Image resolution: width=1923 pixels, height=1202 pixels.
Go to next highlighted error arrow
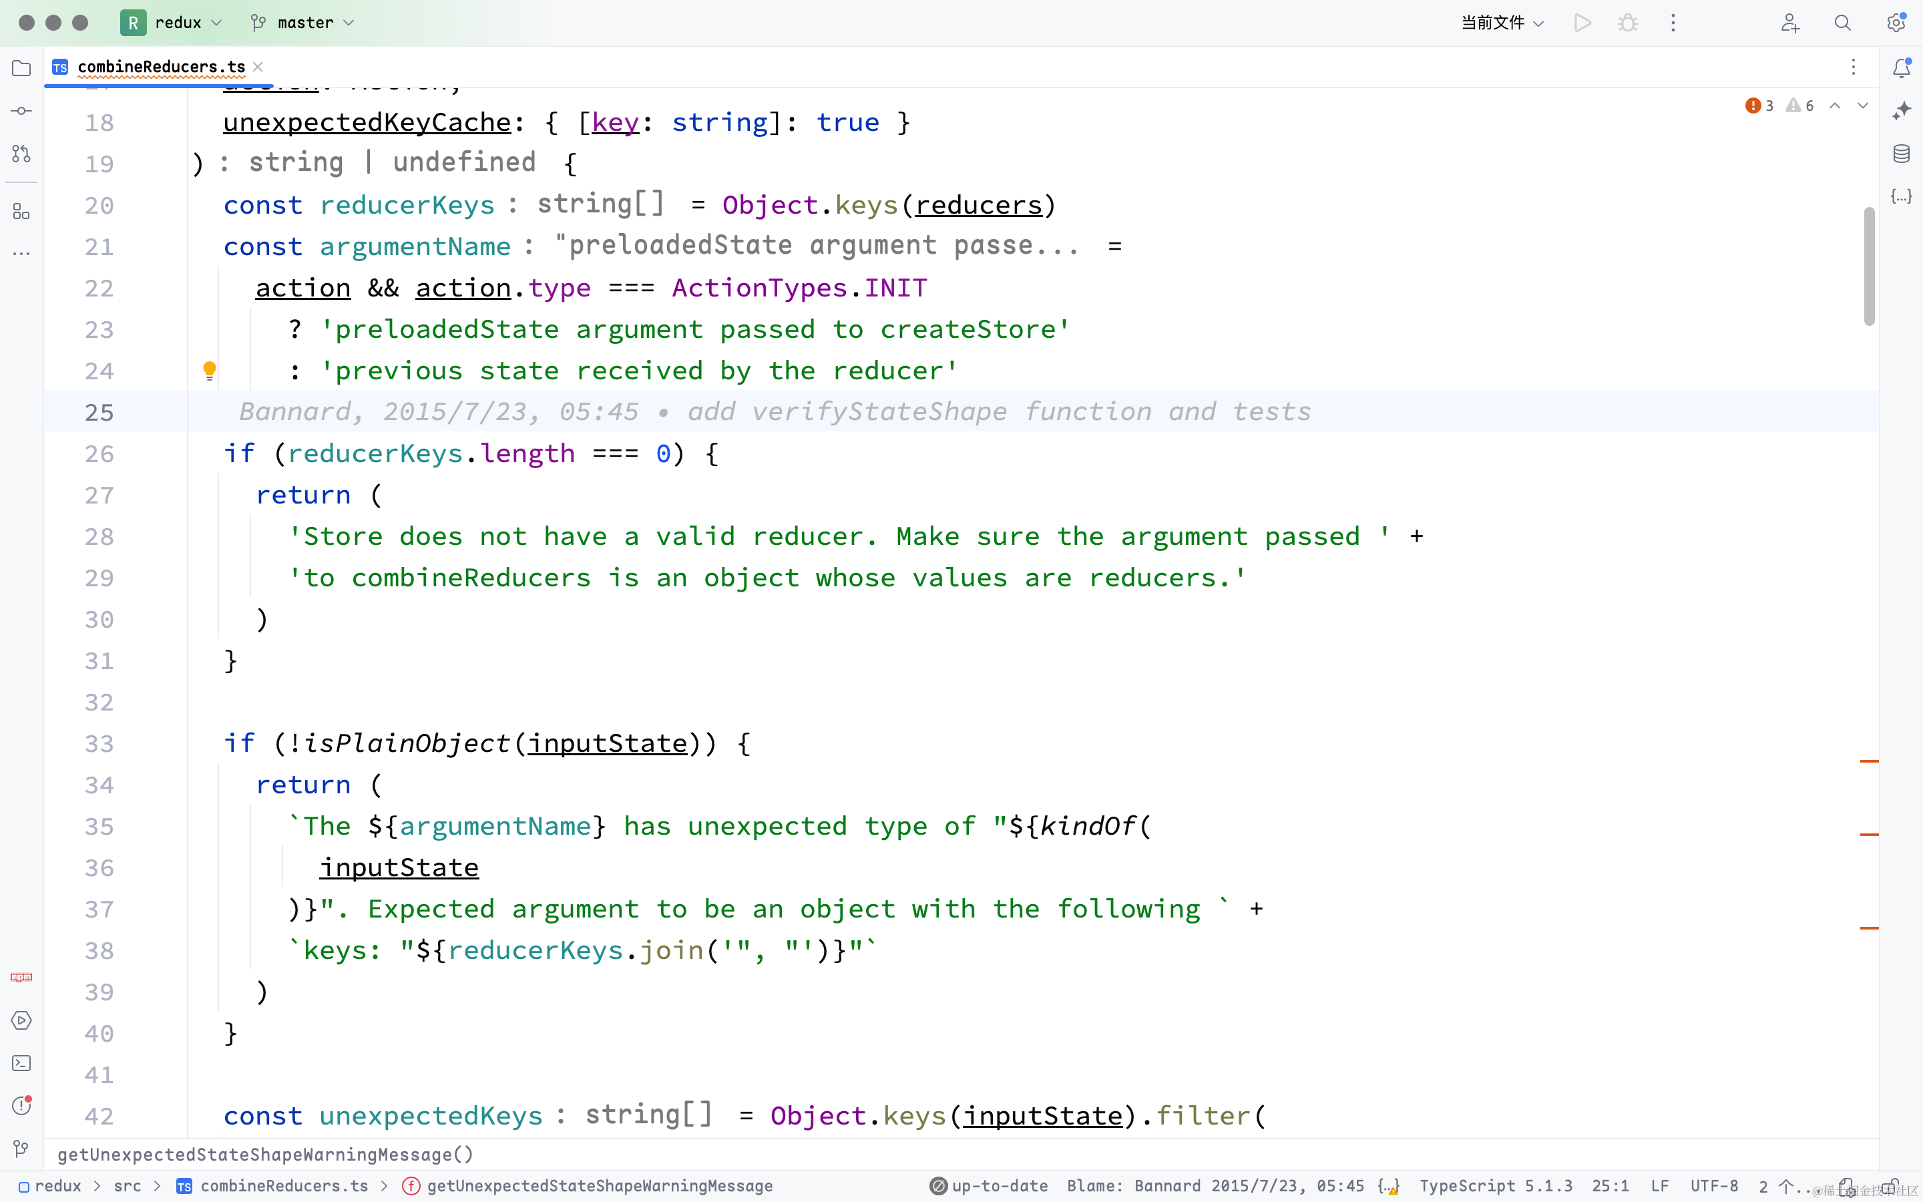coord(1863,106)
